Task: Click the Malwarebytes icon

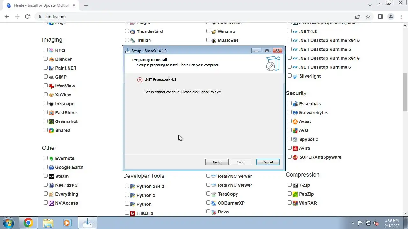Action: pos(295,113)
